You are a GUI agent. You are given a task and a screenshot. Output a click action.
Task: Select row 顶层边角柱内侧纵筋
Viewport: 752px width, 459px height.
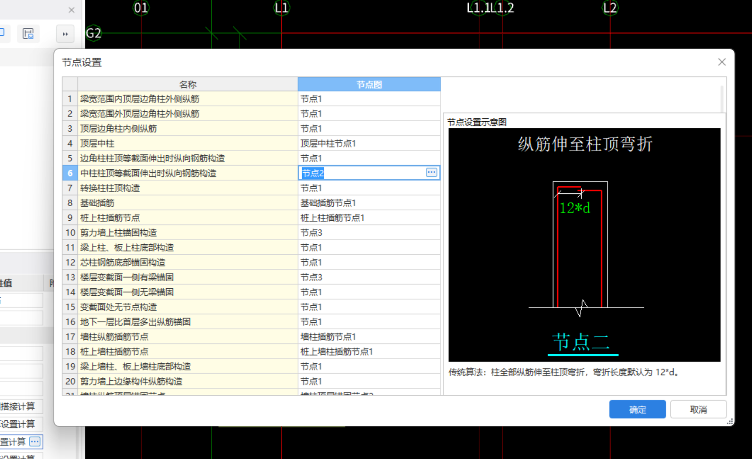click(x=187, y=128)
